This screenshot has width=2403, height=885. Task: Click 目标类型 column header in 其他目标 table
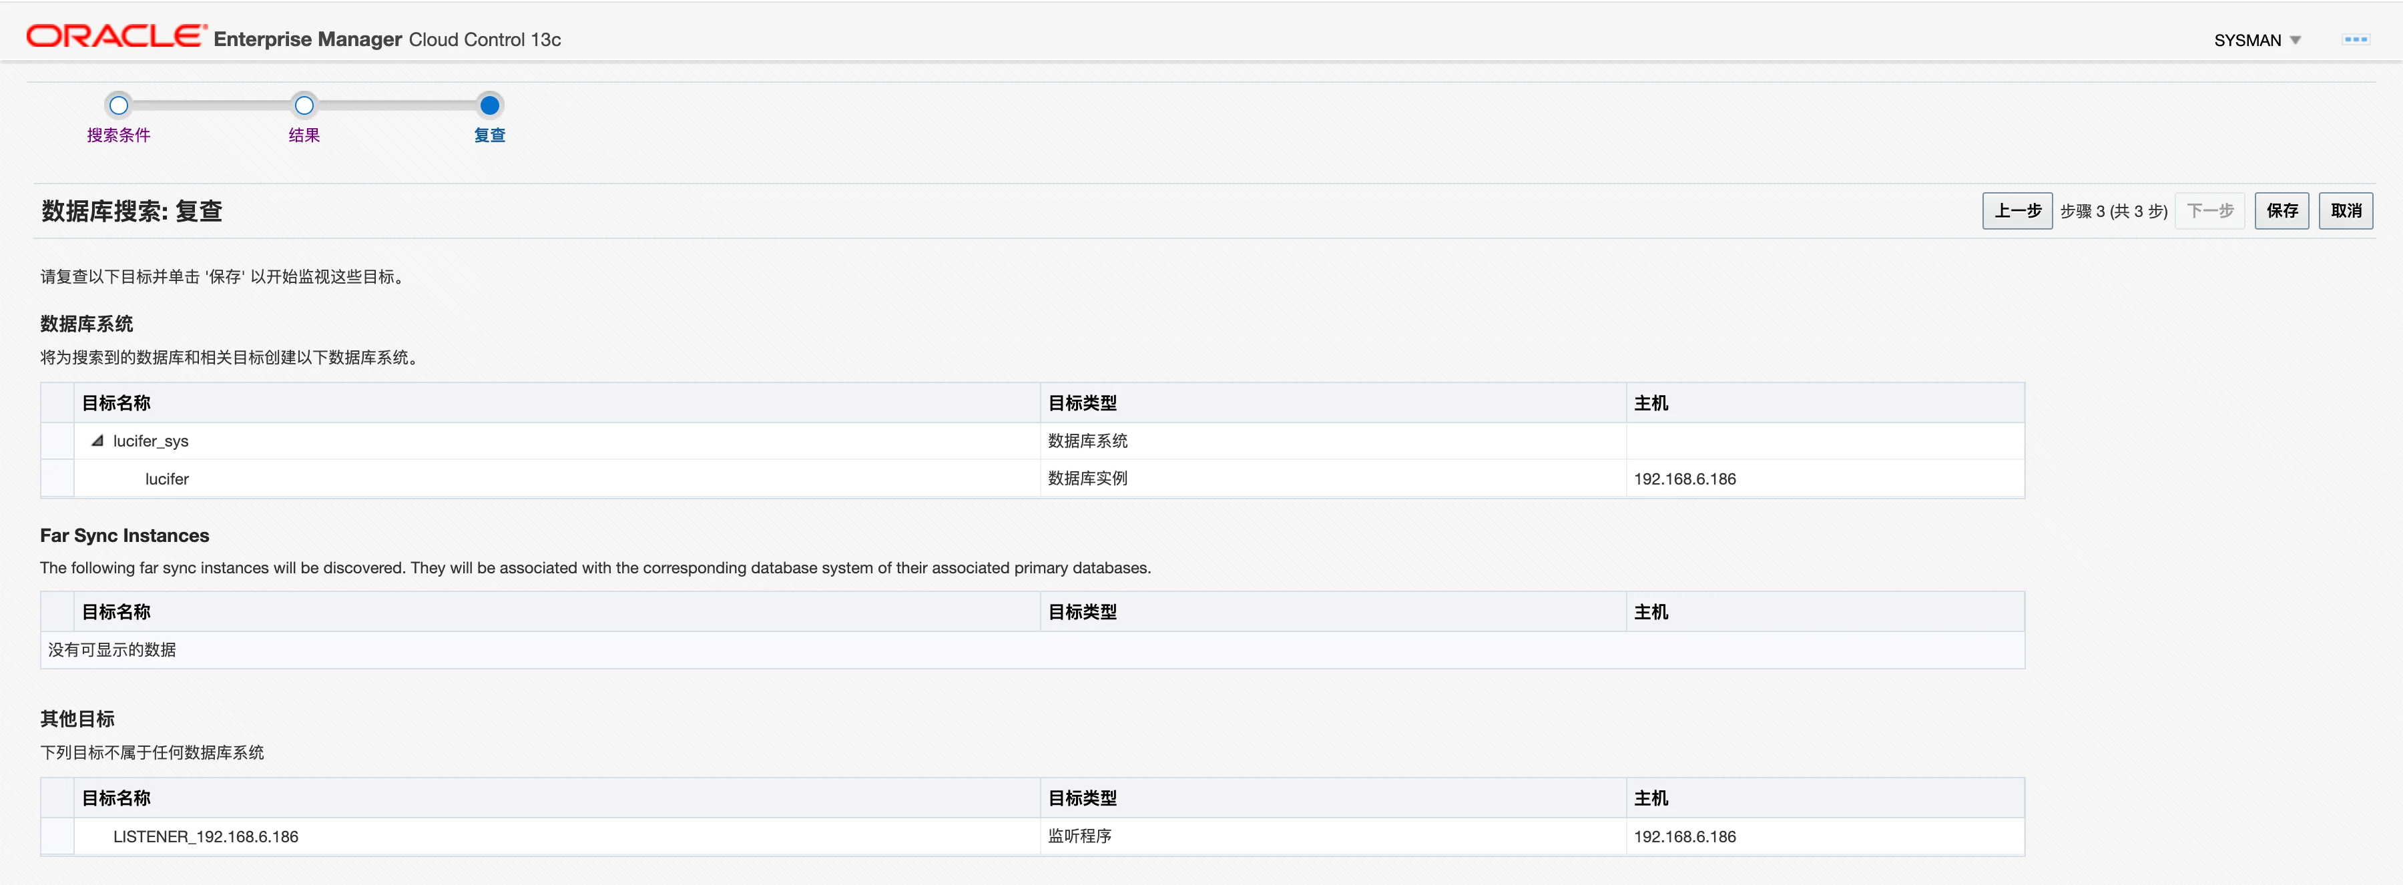1082,798
